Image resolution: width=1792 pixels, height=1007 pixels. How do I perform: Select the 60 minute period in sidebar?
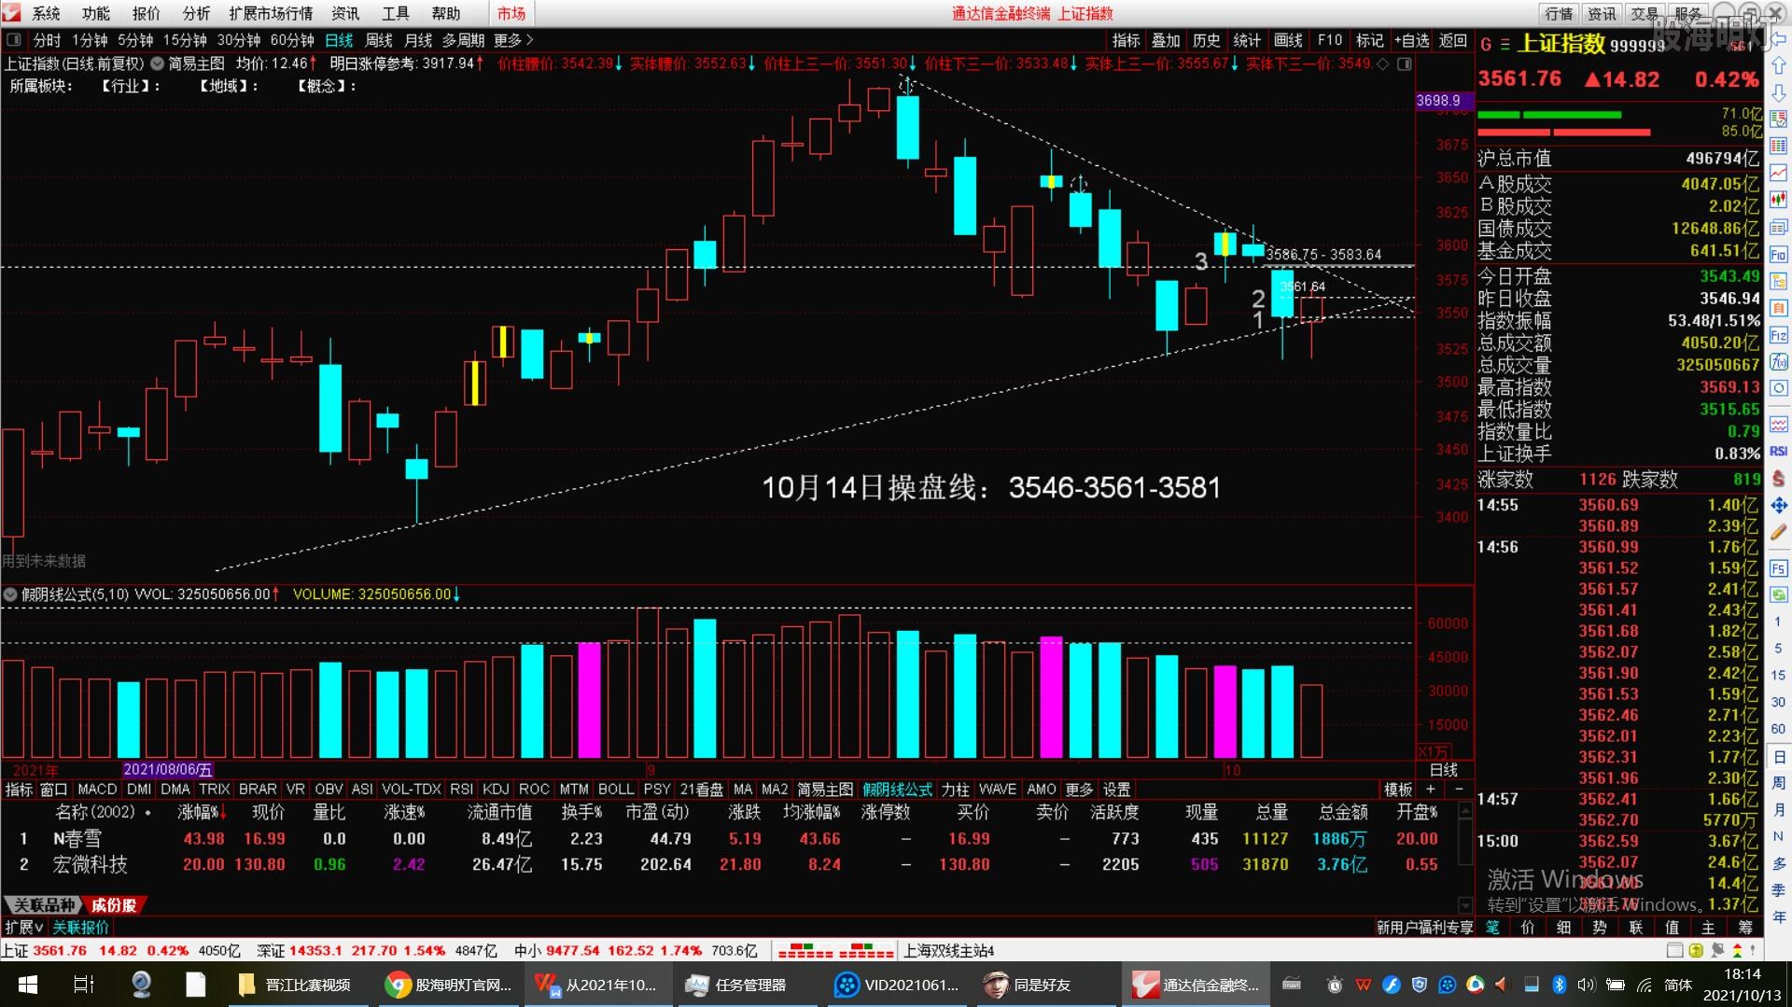(1778, 729)
